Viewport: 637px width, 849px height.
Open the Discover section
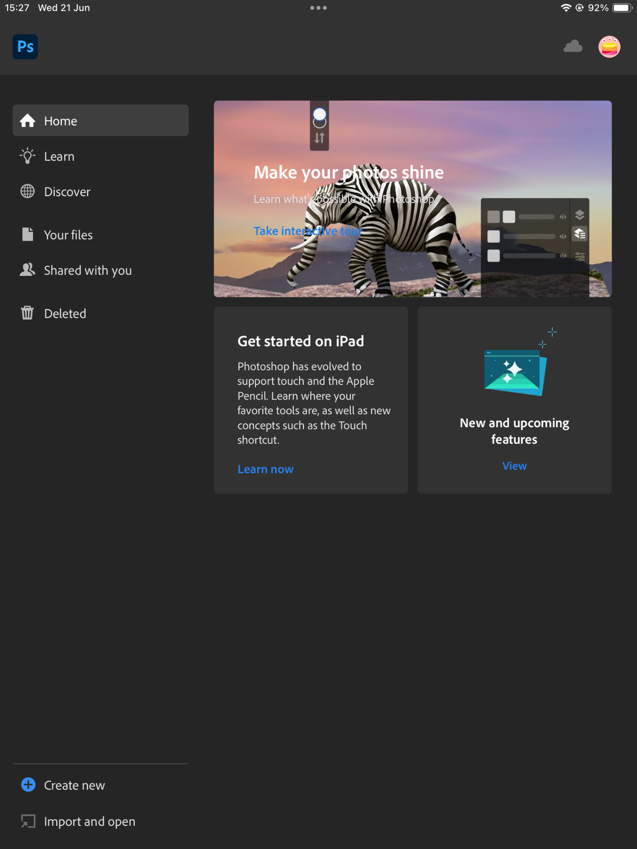(x=67, y=192)
